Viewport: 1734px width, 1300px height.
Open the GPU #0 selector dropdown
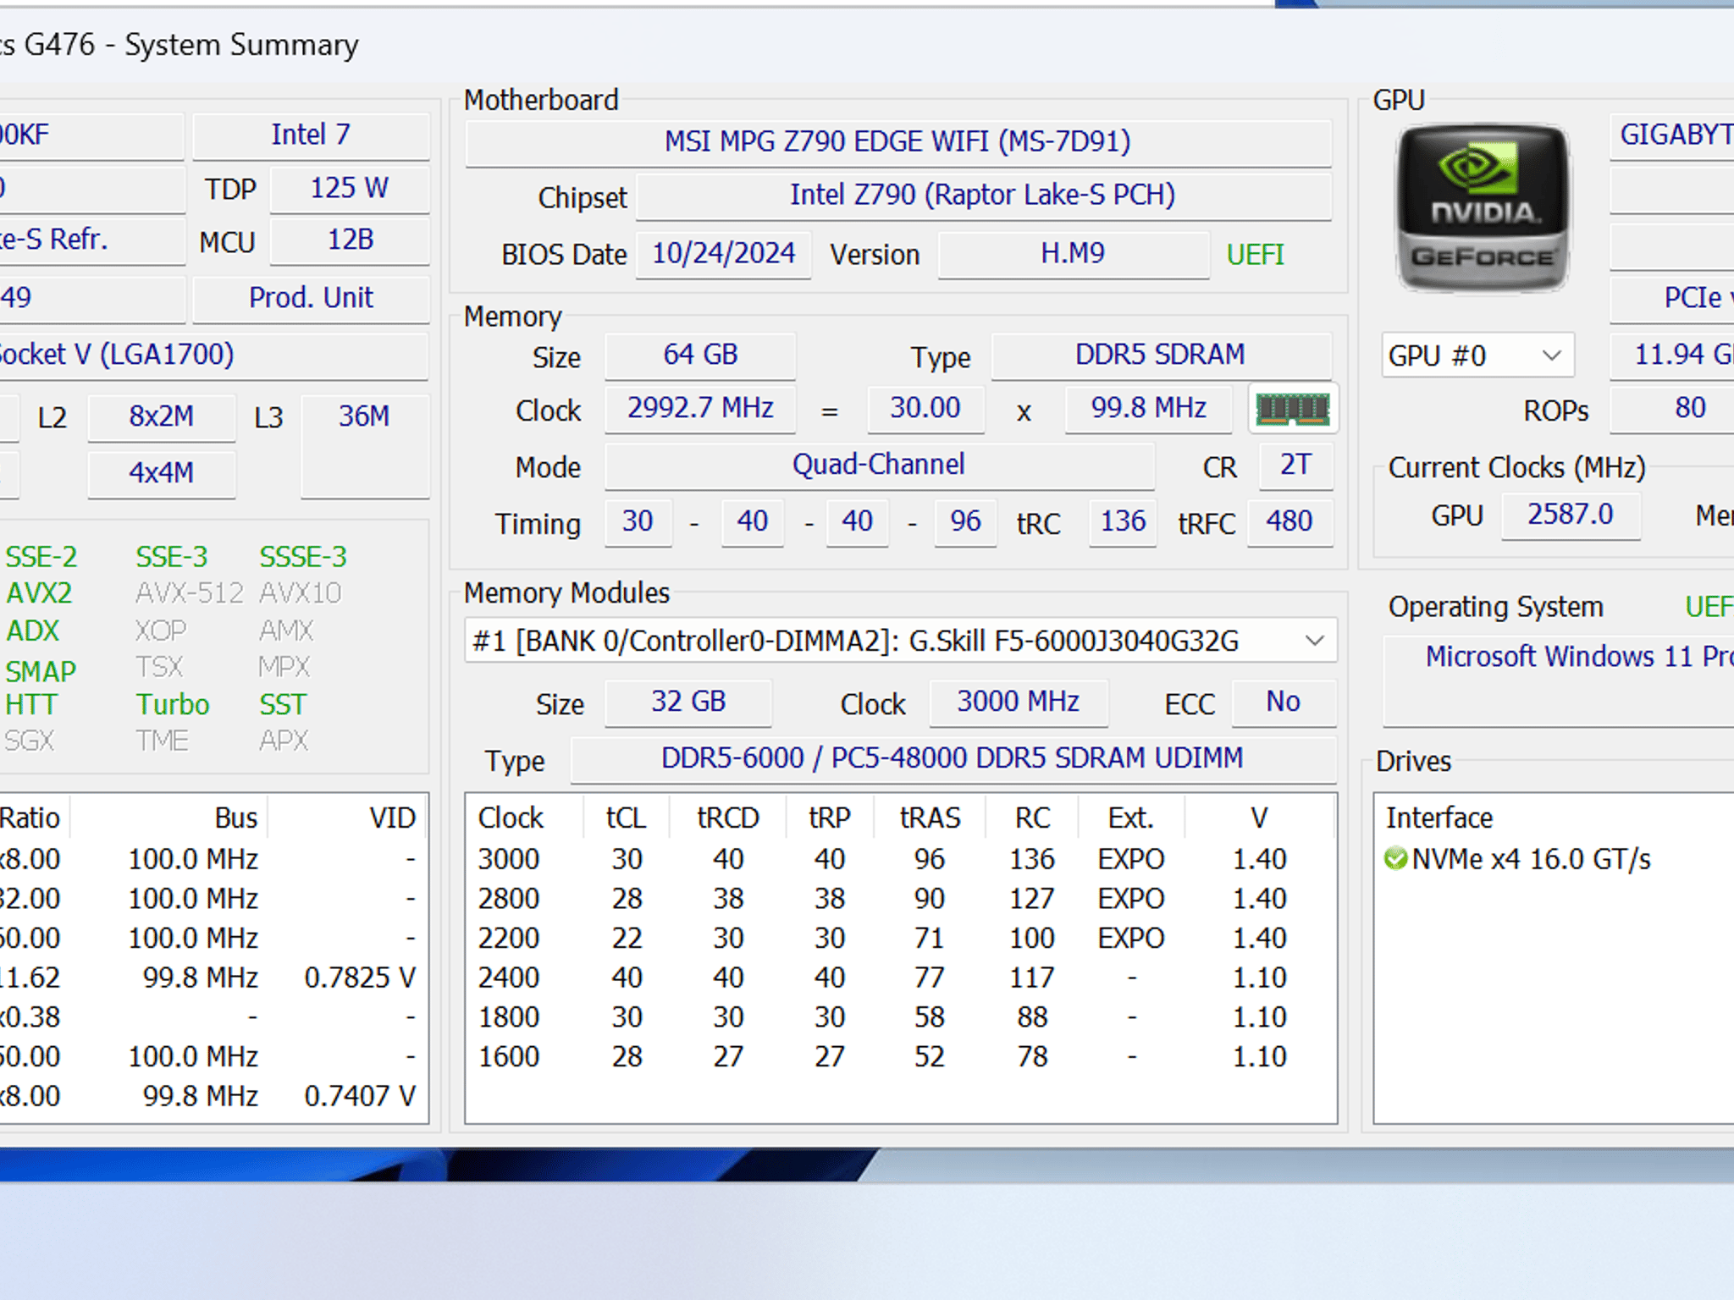click(x=1477, y=355)
